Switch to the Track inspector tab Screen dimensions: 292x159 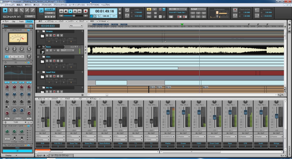point(21,21)
